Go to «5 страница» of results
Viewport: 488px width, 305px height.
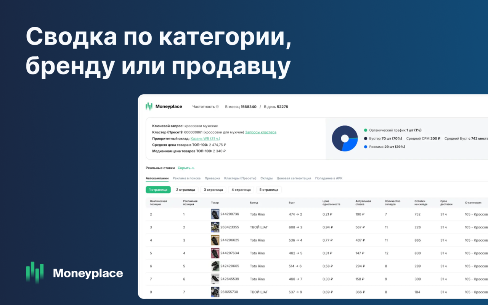tap(268, 189)
